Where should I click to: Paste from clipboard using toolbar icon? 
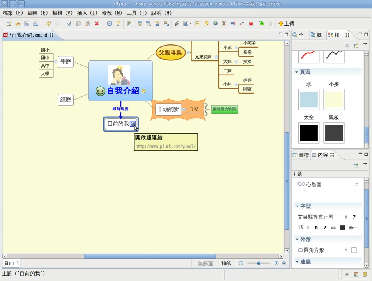[x=88, y=23]
